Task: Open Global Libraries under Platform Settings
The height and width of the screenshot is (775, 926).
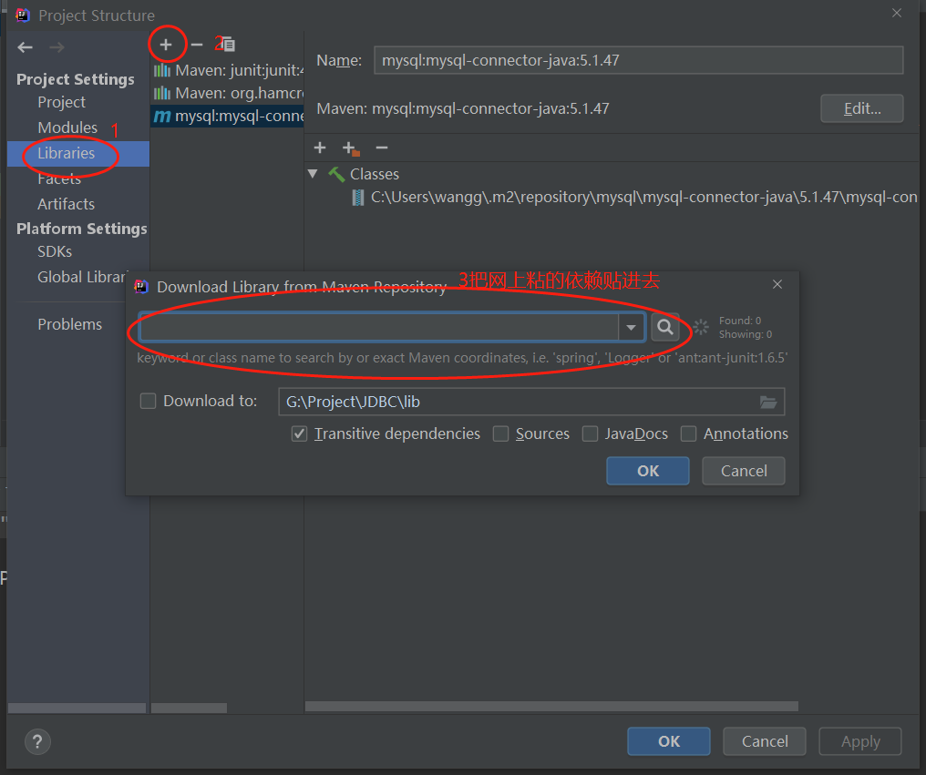Action: 81,277
